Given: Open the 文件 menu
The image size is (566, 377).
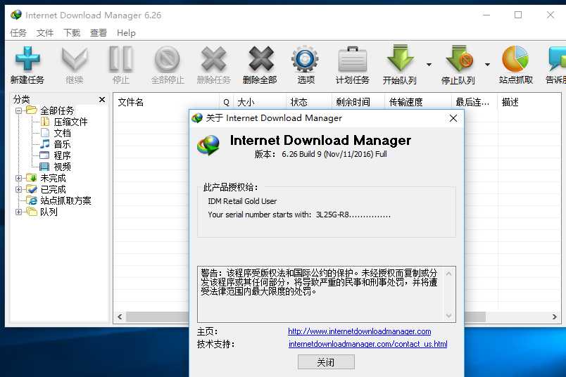Looking at the screenshot, I should (45, 33).
